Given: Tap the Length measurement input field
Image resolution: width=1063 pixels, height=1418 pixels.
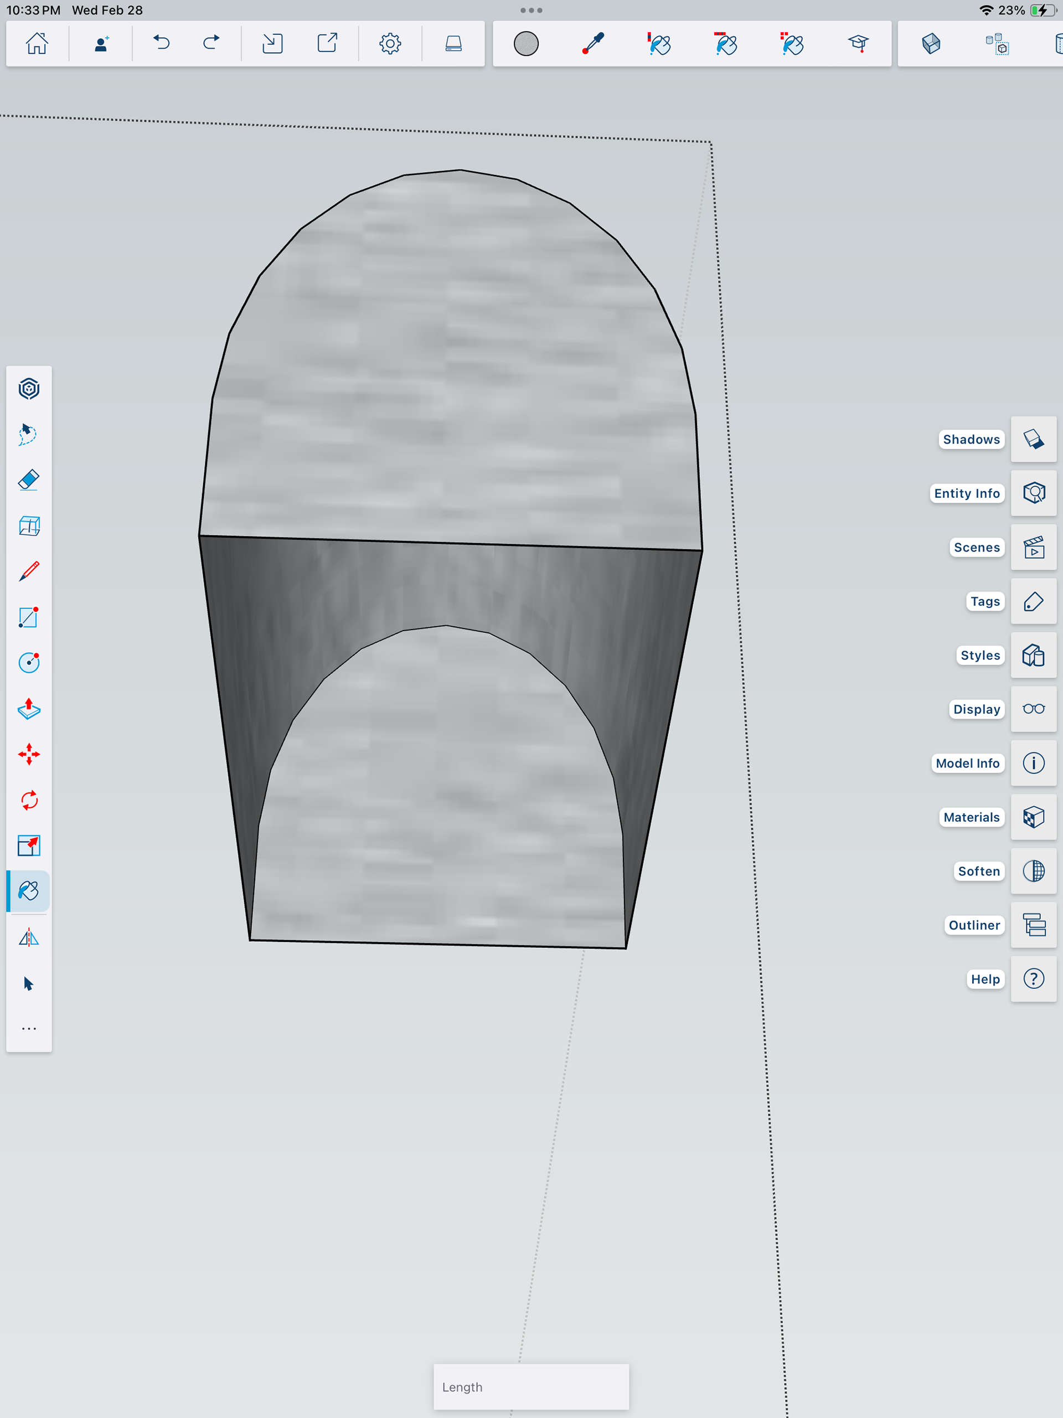Looking at the screenshot, I should pyautogui.click(x=531, y=1386).
